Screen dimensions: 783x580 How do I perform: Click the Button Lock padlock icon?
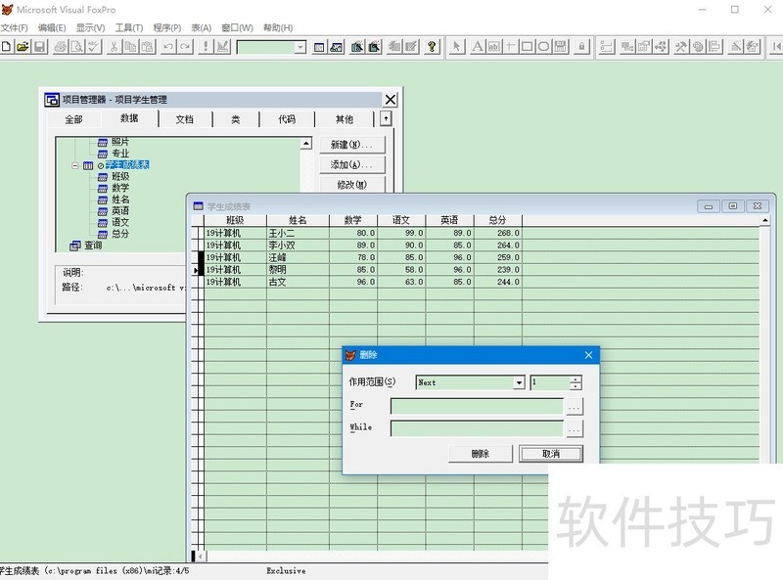(581, 47)
